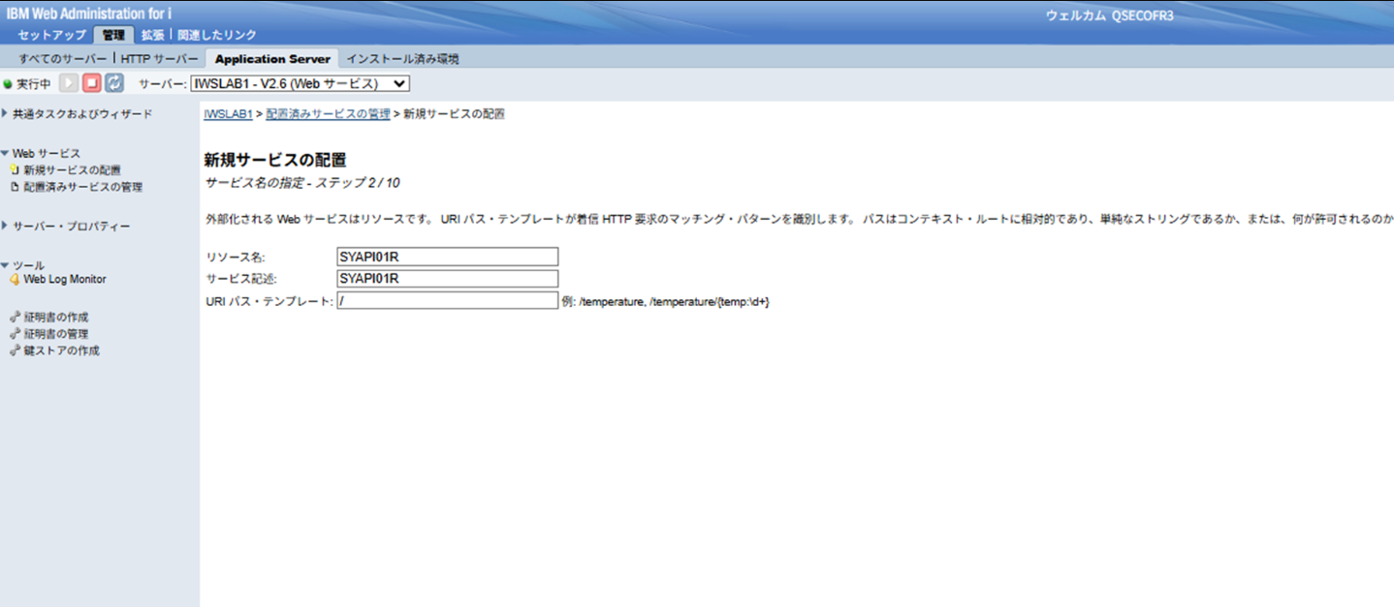Click the 新規サービスの配置 page heading
Image resolution: width=1394 pixels, height=607 pixels.
(275, 160)
